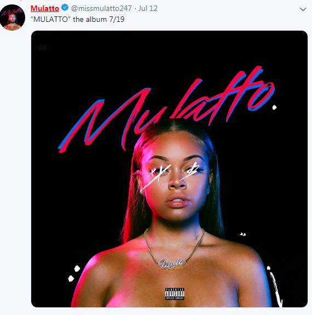312x315 pixels.
Task: Click the white signature mark on cover
Action: (x=276, y=287)
